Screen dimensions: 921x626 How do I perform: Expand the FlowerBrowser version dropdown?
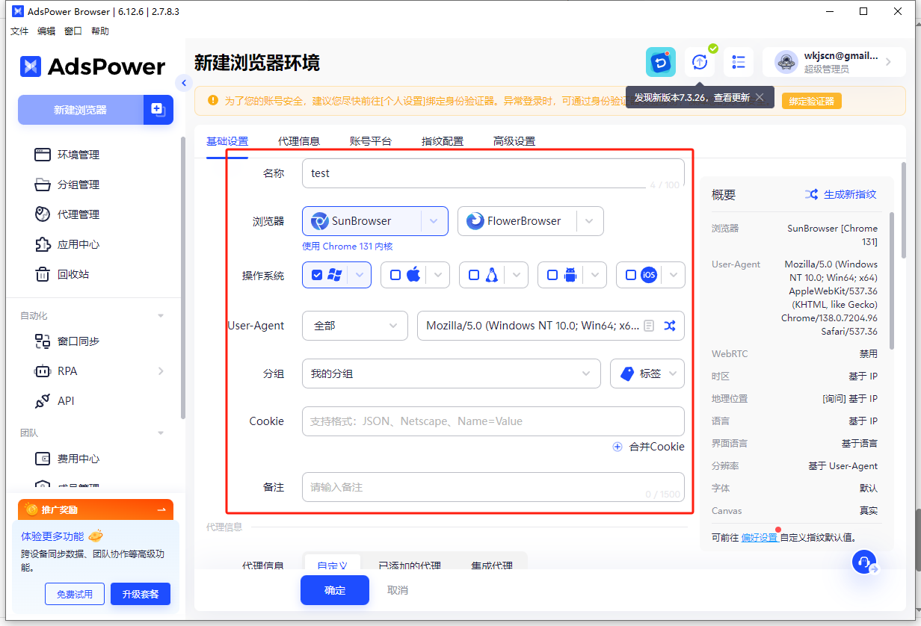tap(590, 221)
